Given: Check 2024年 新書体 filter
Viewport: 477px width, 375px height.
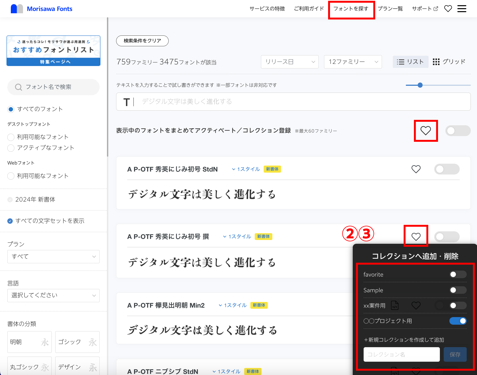Looking at the screenshot, I should click(10, 200).
